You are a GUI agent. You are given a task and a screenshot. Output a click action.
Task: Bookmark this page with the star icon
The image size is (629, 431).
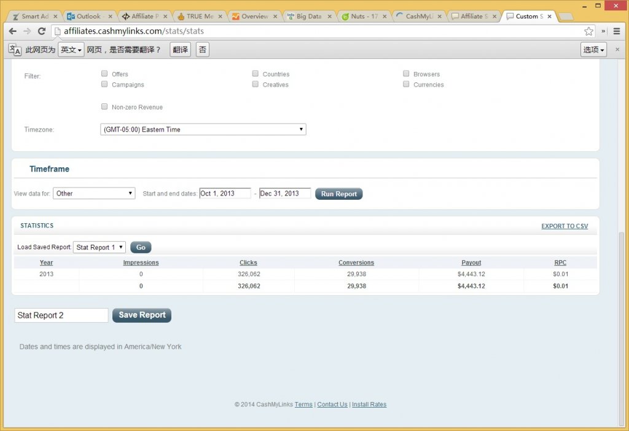pos(588,31)
